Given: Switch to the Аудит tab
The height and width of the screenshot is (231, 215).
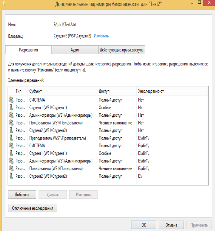Looking at the screenshot, I should 75,50.
